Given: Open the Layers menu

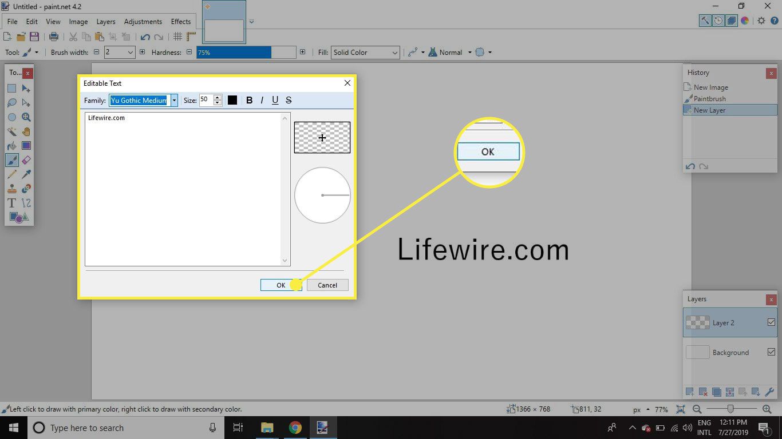Looking at the screenshot, I should (x=105, y=22).
